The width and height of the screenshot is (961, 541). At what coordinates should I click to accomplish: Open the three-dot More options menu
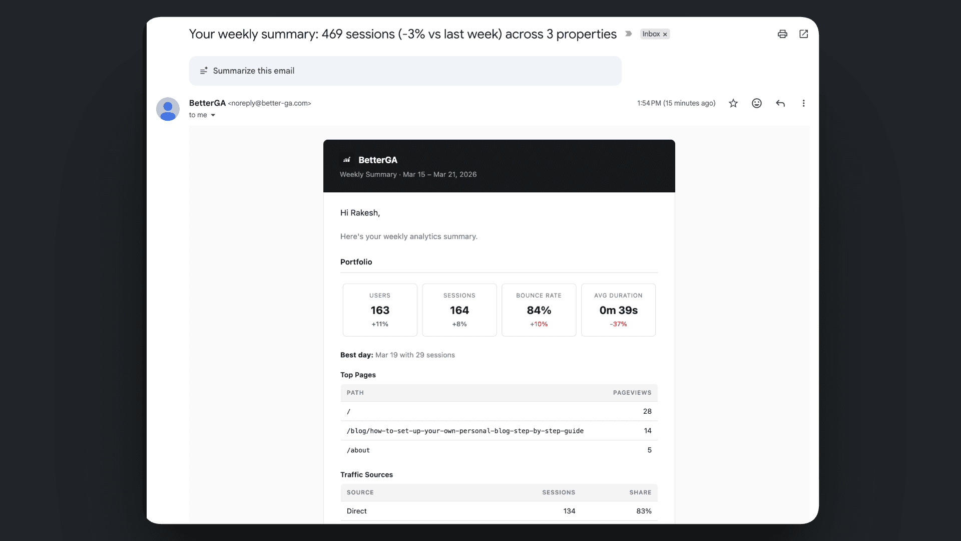pos(804,103)
